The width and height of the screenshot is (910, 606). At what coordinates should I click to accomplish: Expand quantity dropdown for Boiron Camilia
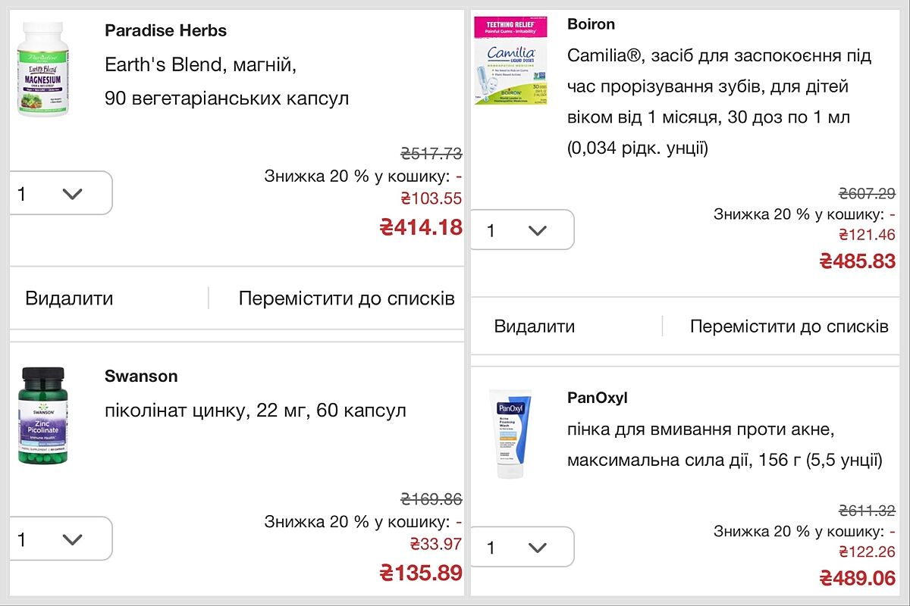522,230
